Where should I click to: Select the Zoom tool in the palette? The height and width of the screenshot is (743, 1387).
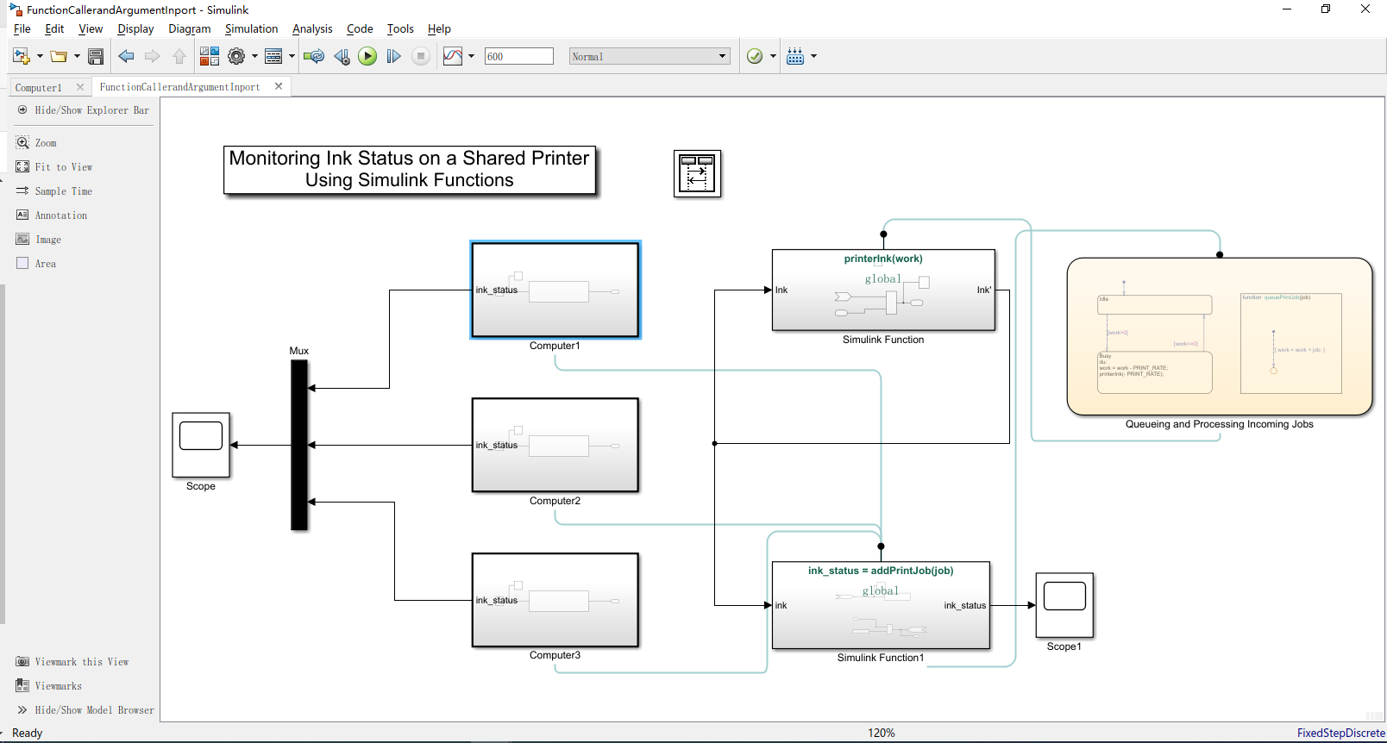click(36, 143)
